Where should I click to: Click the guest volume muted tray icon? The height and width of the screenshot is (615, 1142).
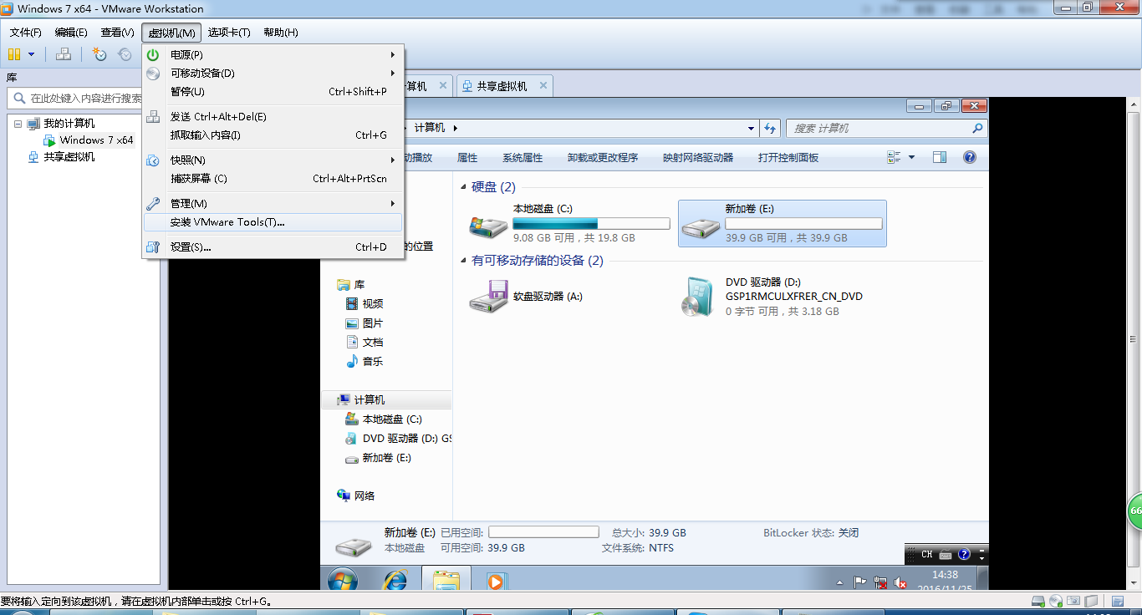tap(901, 582)
